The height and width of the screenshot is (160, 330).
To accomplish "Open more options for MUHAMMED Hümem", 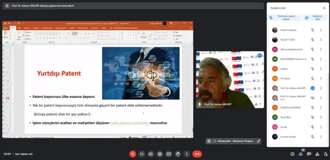I will [321, 59].
